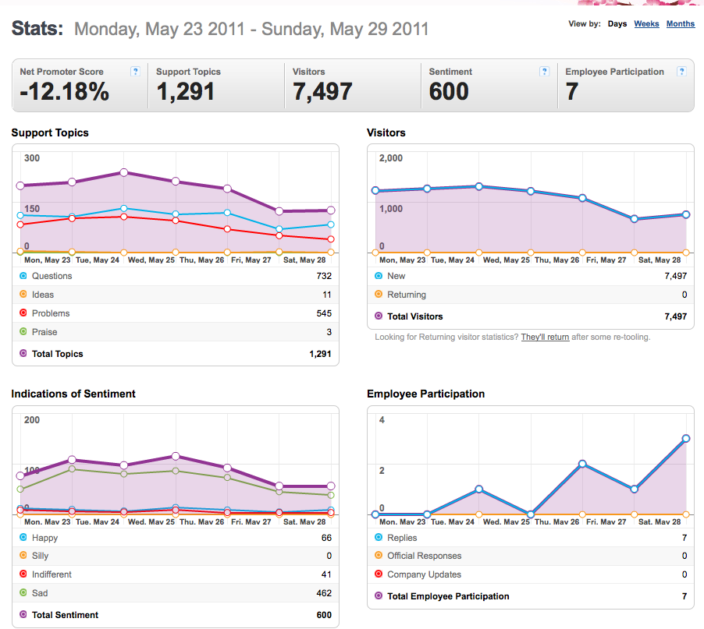704x629 pixels.
Task: Click the Returning visitors legend row
Action: 531,295
